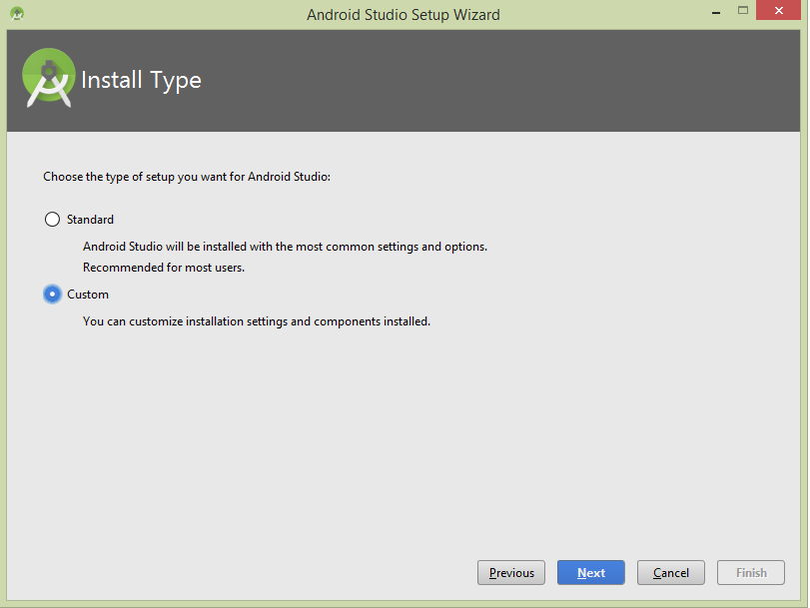Click the "Custom" option label

point(88,295)
